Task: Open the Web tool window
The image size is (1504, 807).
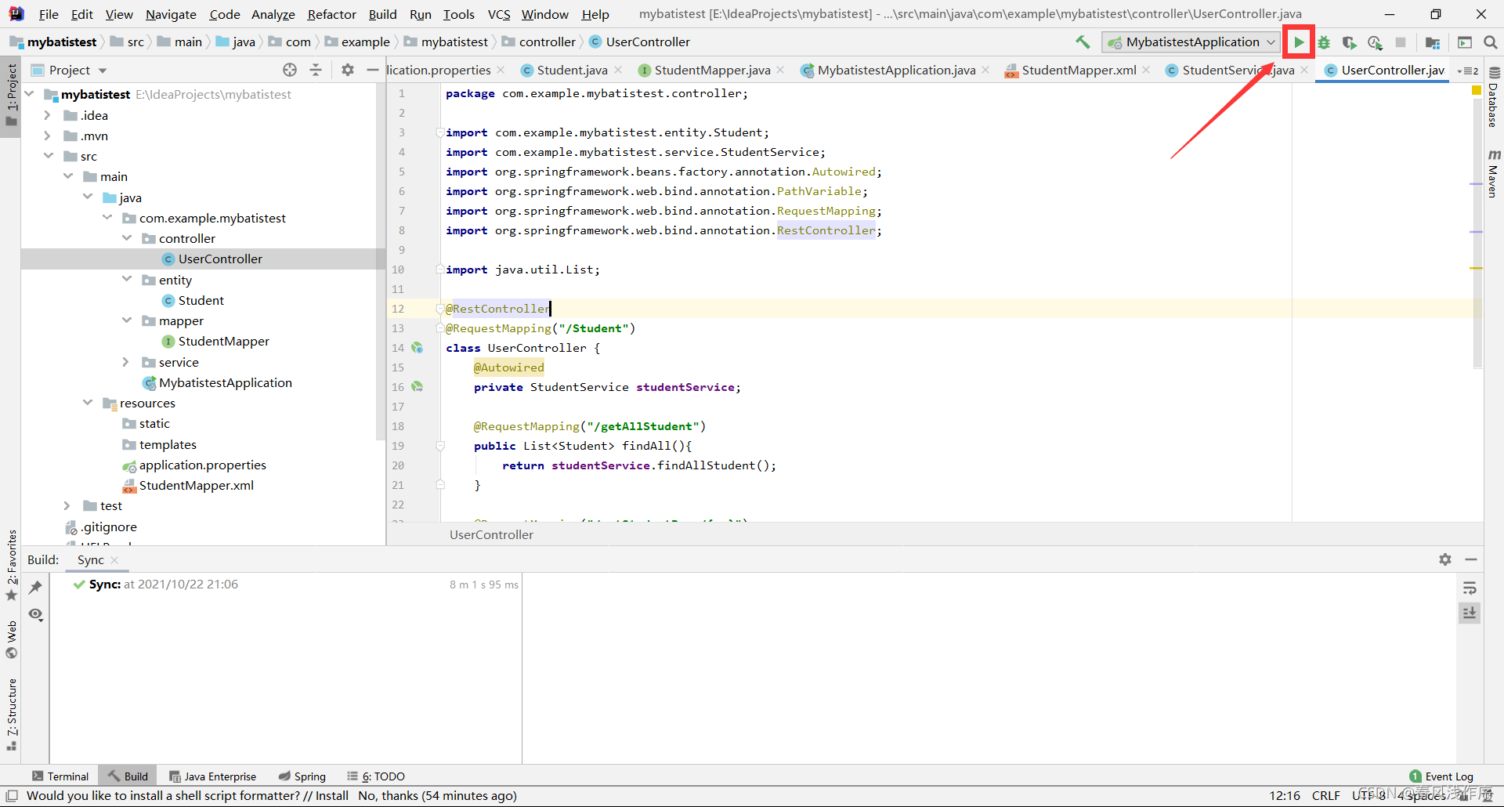Action: pos(12,640)
